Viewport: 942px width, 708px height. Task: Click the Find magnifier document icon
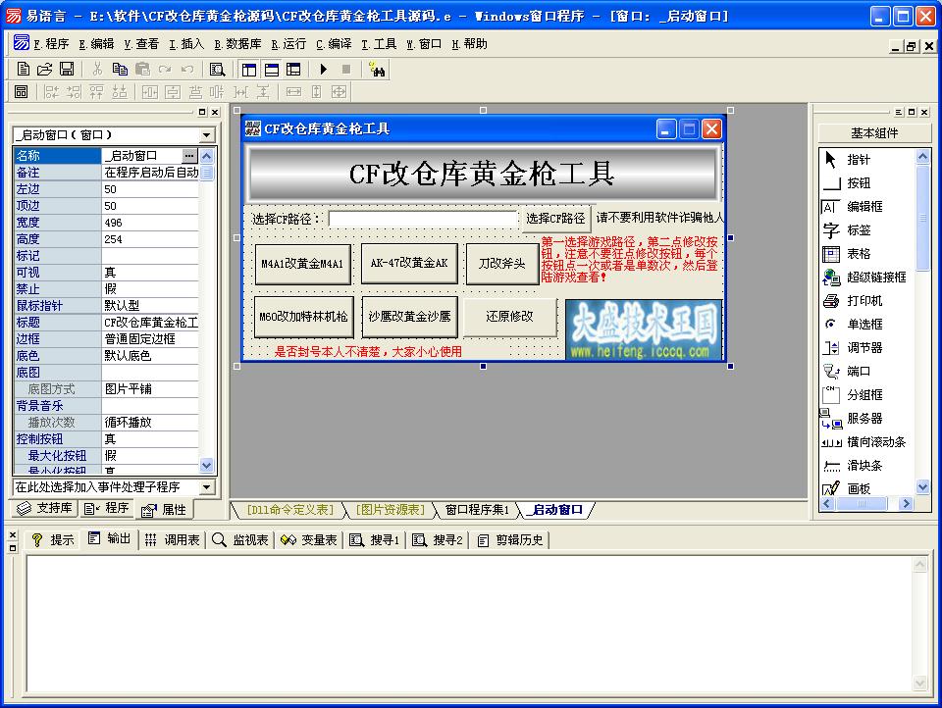(217, 70)
